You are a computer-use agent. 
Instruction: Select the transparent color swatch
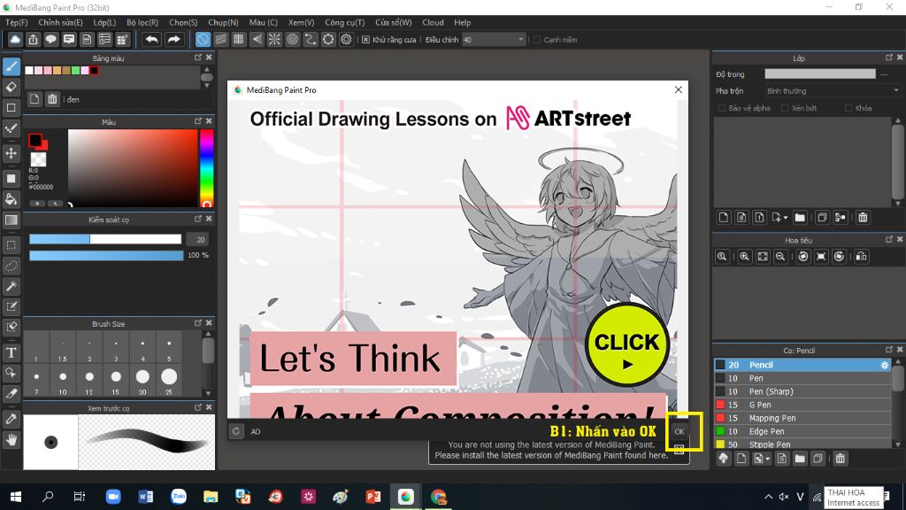38,159
